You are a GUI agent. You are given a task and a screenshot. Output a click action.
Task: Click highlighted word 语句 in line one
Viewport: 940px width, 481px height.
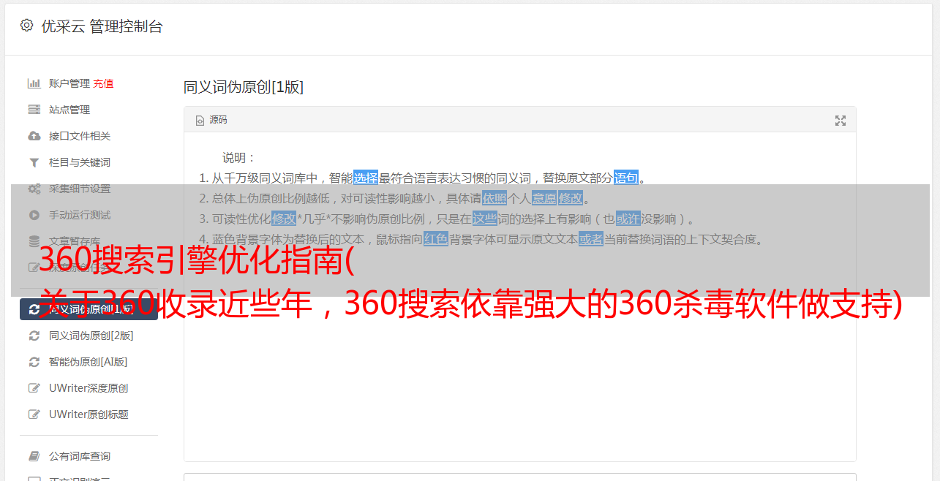coord(626,178)
